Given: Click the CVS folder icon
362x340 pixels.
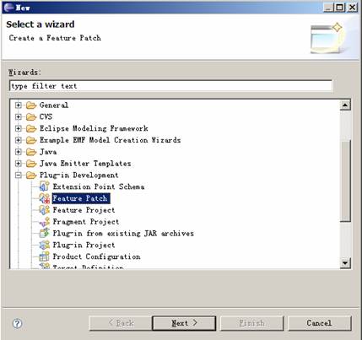Looking at the screenshot, I should (31, 116).
